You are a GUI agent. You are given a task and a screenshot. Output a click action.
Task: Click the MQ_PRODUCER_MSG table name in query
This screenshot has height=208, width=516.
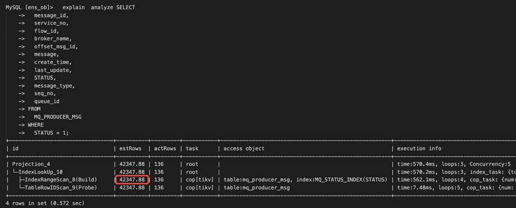(x=58, y=117)
